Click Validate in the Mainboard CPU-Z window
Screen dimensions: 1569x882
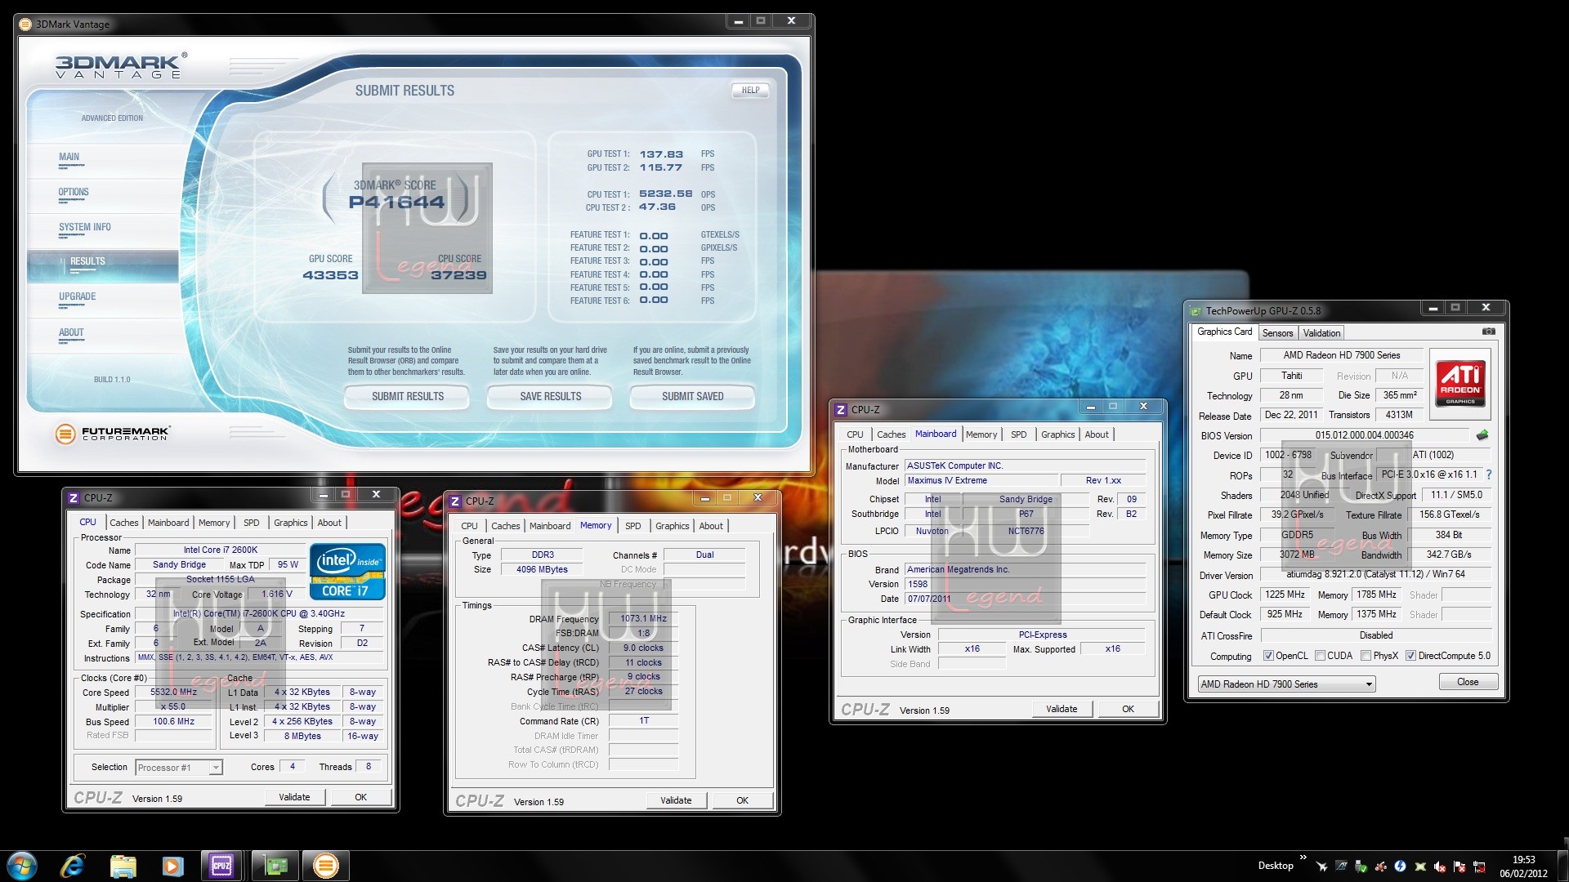coord(1062,709)
